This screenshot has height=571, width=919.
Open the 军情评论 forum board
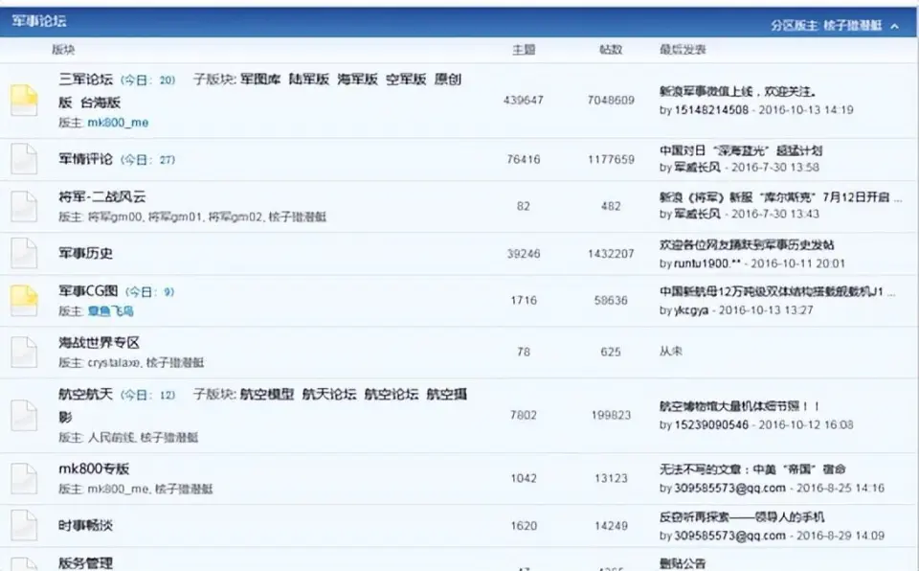pos(85,159)
